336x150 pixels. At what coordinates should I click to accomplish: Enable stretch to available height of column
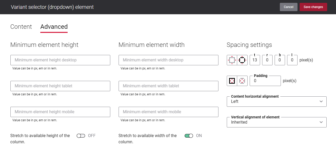pos(81,135)
